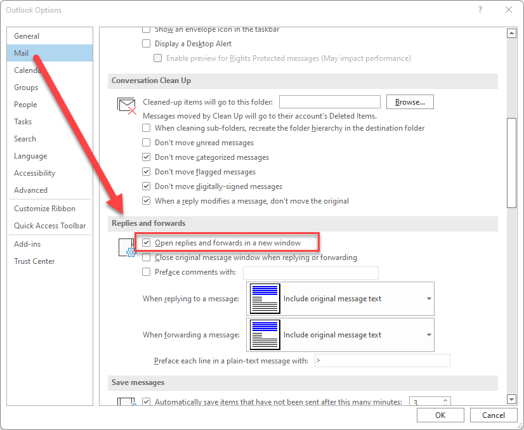The image size is (524, 430).
Task: Uncheck Open replies and forwards in new window
Action: tap(146, 243)
